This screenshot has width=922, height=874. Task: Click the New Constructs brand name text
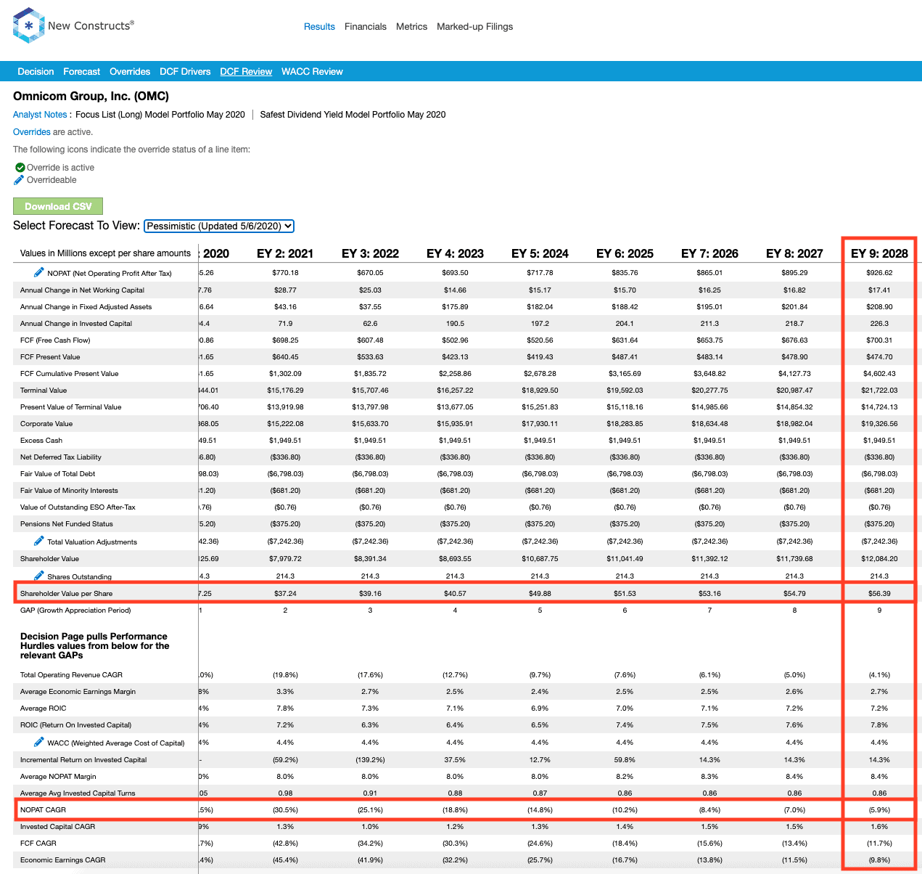tap(91, 25)
